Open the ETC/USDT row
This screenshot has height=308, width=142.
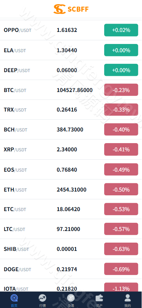coord(71,209)
